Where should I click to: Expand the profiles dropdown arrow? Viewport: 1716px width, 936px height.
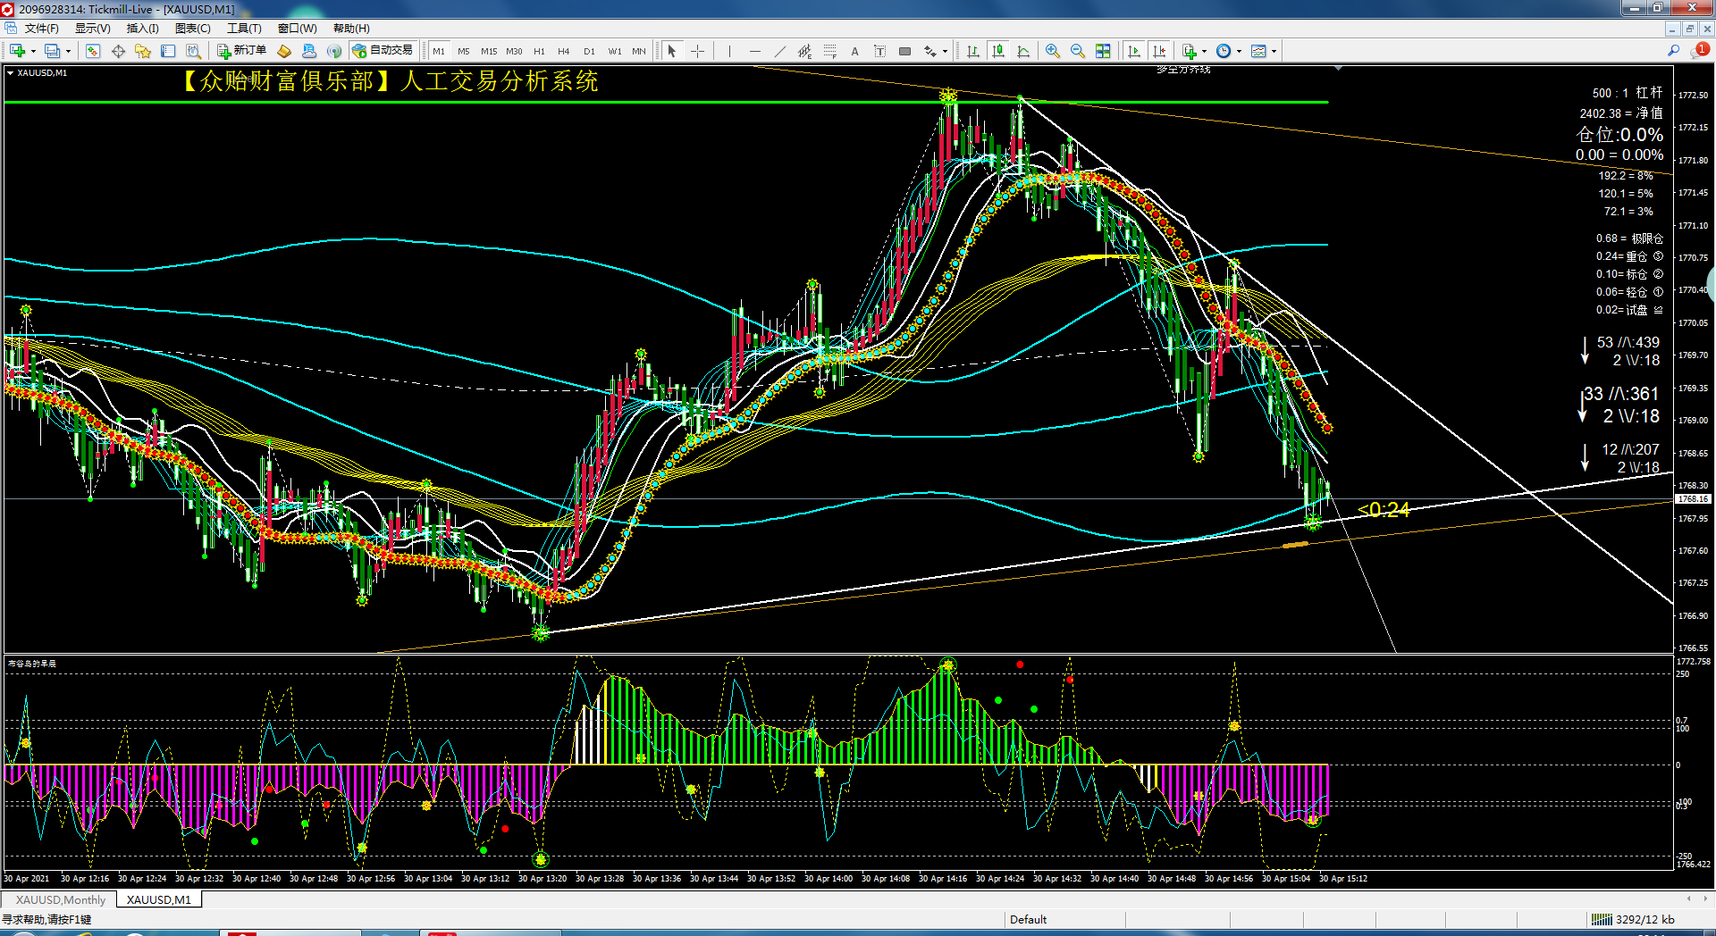click(68, 51)
